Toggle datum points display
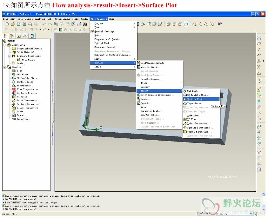 click(x=206, y=24)
